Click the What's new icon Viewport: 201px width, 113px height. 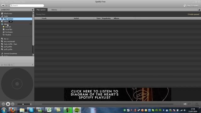click(2, 13)
